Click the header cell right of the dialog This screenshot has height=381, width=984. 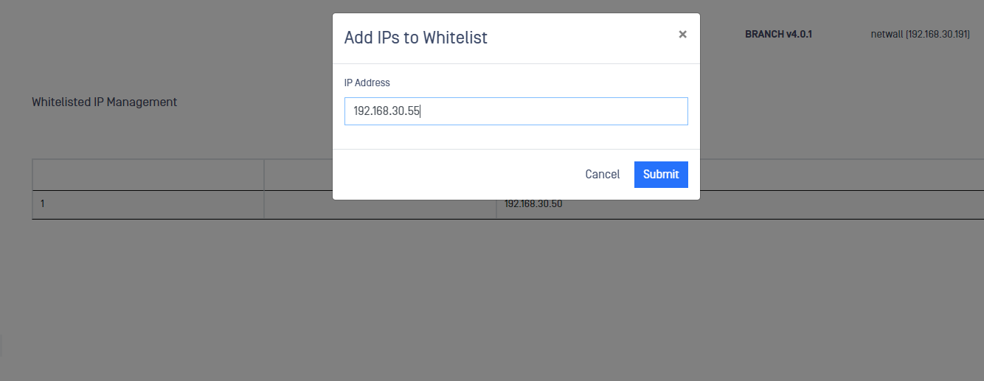842,175
